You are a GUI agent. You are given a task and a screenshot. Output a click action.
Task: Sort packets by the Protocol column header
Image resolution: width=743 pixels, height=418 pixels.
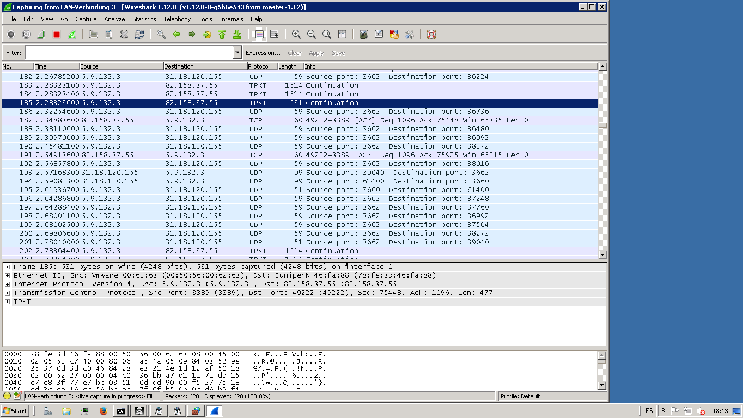click(262, 66)
